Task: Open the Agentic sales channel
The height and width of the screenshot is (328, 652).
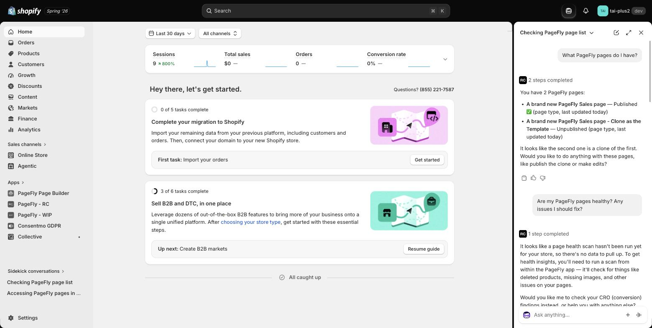Action: coord(27,166)
